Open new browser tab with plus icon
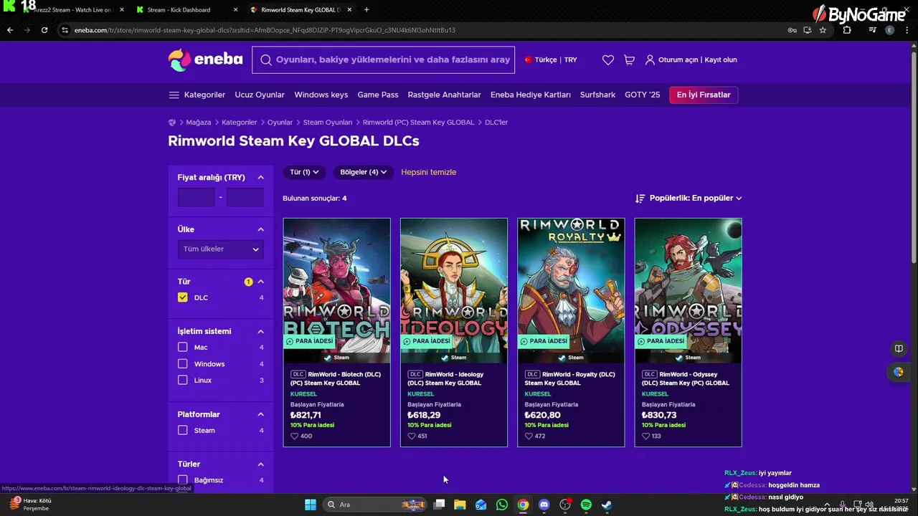The height and width of the screenshot is (516, 918). click(x=366, y=10)
